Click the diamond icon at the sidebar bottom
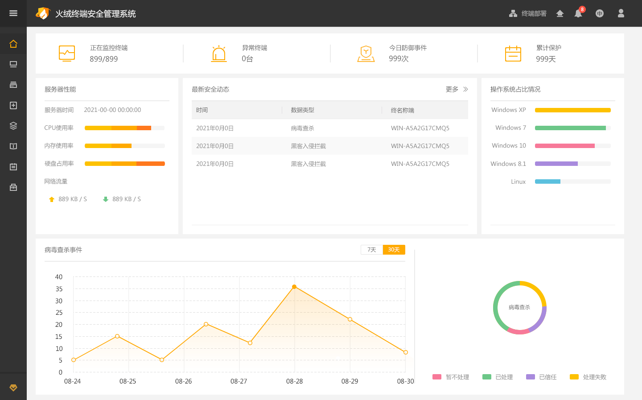The width and height of the screenshot is (642, 400). point(13,388)
